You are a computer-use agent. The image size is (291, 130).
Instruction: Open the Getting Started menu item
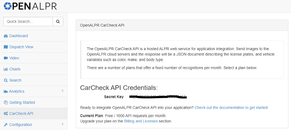(34, 102)
